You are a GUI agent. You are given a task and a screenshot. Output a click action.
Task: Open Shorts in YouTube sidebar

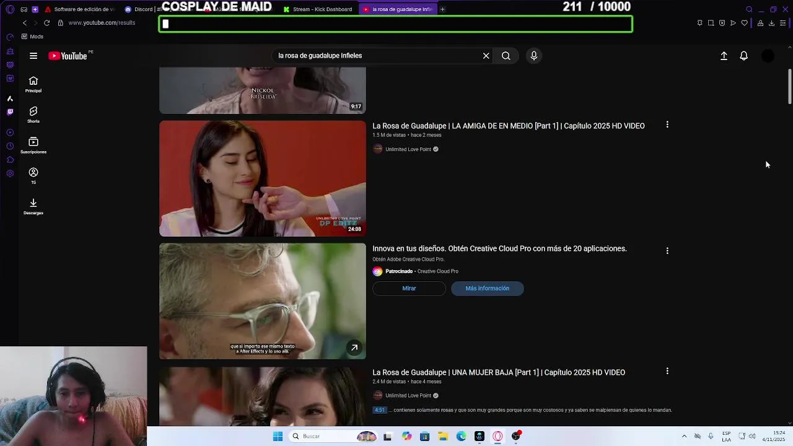point(33,115)
